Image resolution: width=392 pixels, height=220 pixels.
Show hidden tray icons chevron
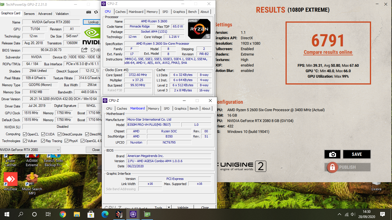pyautogui.click(x=339, y=214)
